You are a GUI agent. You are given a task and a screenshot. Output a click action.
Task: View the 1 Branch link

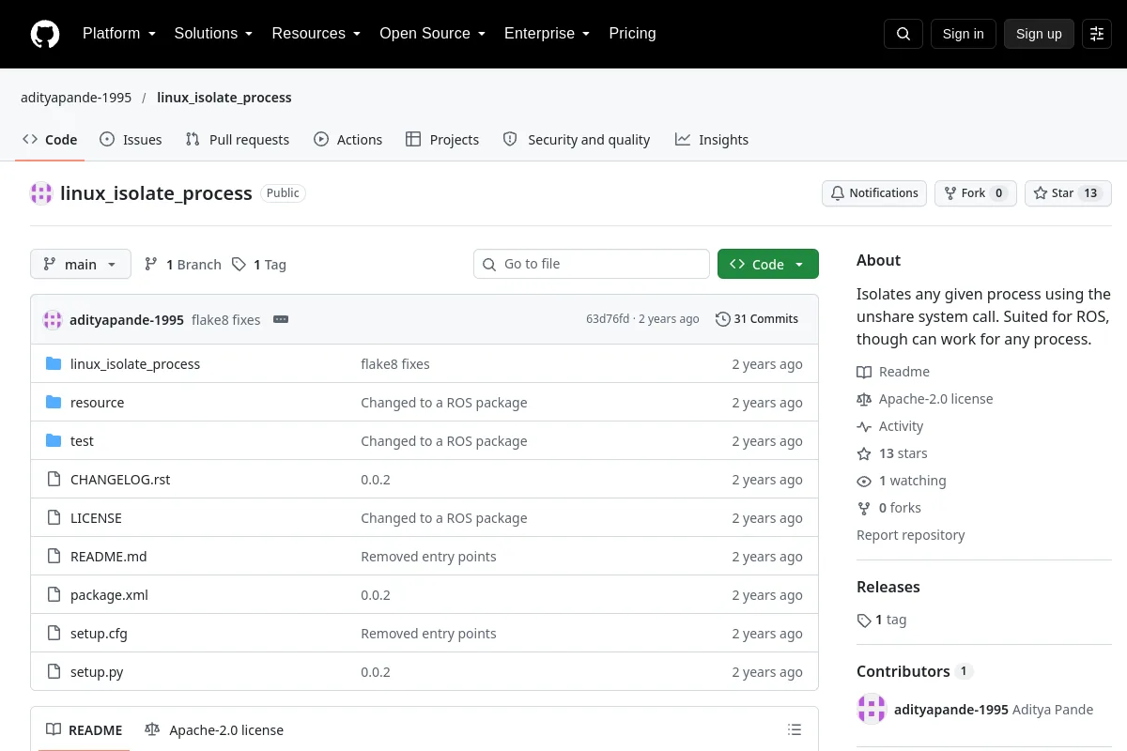183,265
